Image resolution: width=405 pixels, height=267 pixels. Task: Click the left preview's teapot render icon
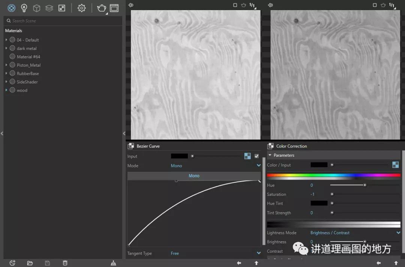click(x=243, y=5)
